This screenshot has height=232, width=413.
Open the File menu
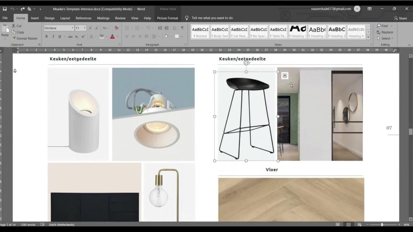point(5,18)
